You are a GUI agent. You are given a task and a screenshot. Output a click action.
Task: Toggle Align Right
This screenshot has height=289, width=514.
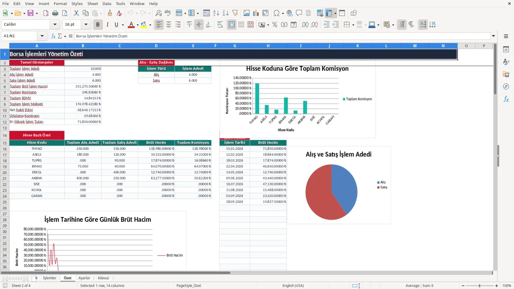(178, 25)
